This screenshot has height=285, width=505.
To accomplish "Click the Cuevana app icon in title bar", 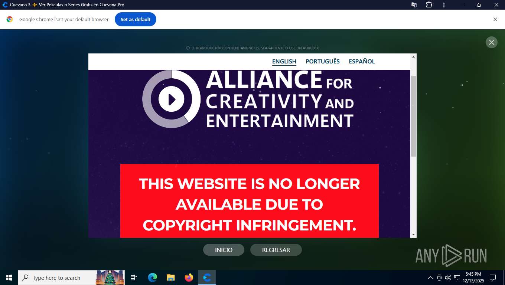I will click(x=5, y=5).
